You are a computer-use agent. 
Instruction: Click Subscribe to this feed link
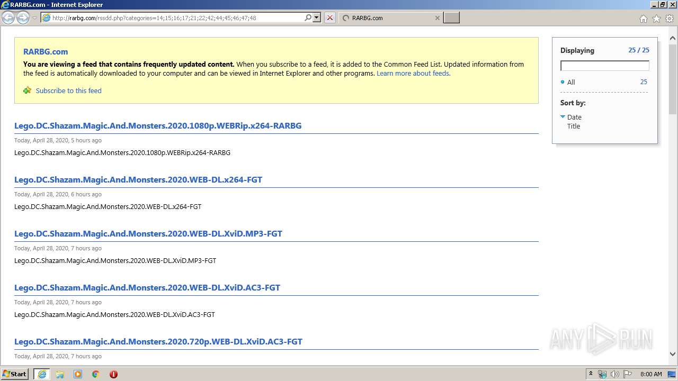tap(69, 90)
